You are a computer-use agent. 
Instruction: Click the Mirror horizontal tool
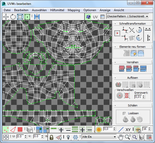pos(37,17)
